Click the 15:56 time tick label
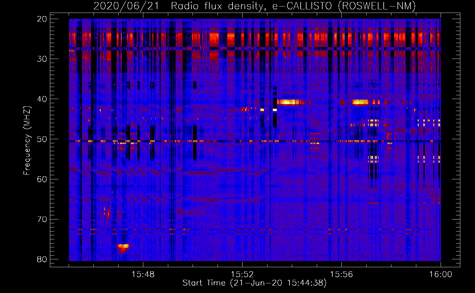 341,275
